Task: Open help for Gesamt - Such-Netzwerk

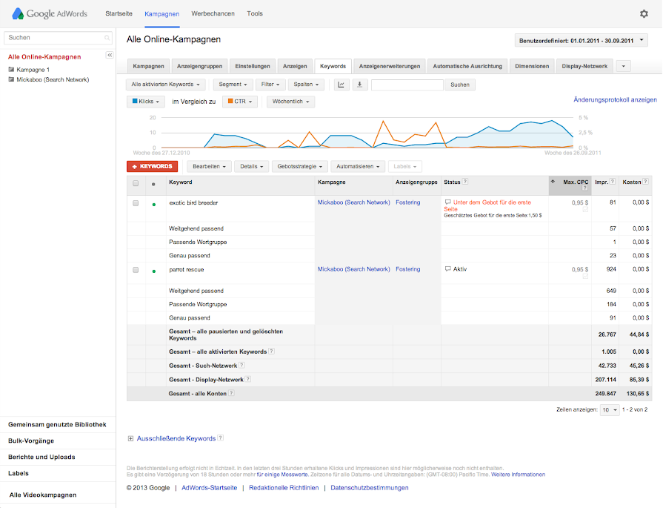Action: 241,365
